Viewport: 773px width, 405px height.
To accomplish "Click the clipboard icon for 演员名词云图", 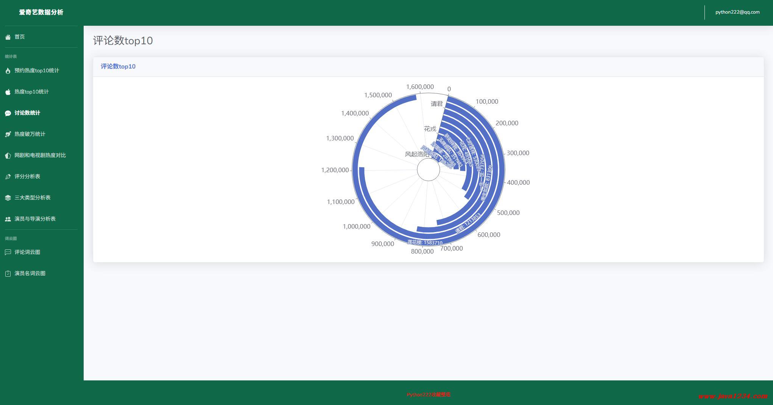I will tap(8, 274).
